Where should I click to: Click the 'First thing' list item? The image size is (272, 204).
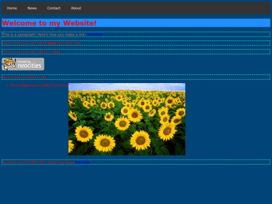click(x=19, y=85)
